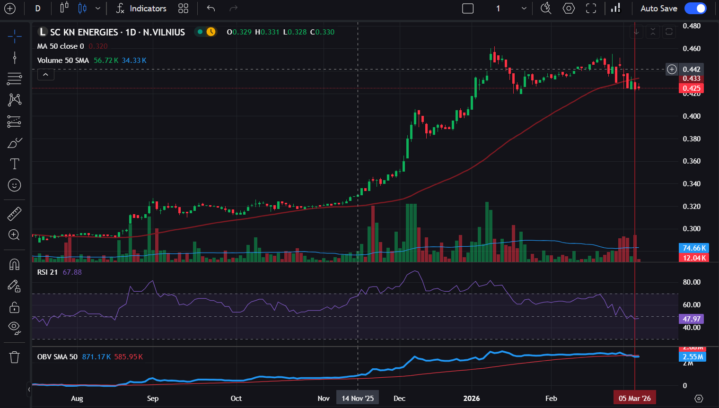Choose the brush drawing tool
Viewport: 719px width, 408px height.
[x=15, y=143]
